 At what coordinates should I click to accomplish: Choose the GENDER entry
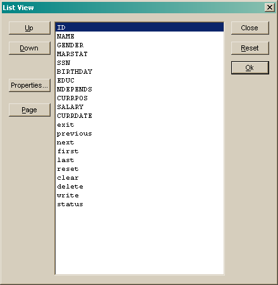click(x=140, y=45)
